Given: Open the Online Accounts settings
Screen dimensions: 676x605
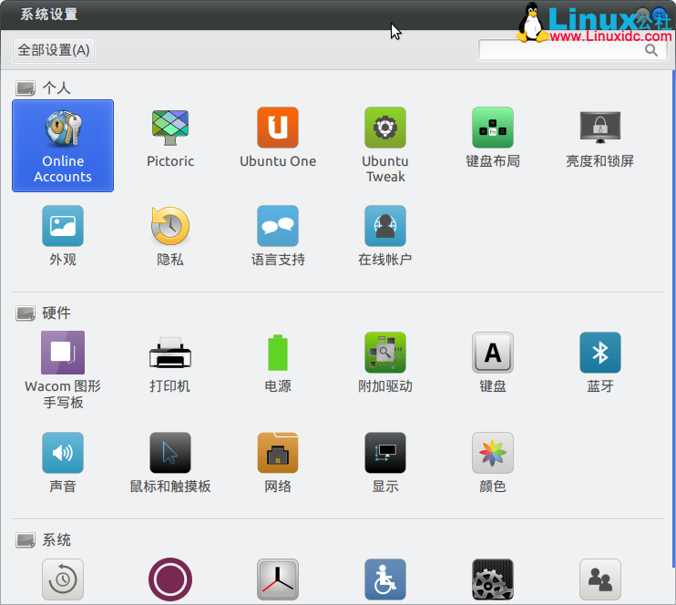Looking at the screenshot, I should pyautogui.click(x=63, y=146).
